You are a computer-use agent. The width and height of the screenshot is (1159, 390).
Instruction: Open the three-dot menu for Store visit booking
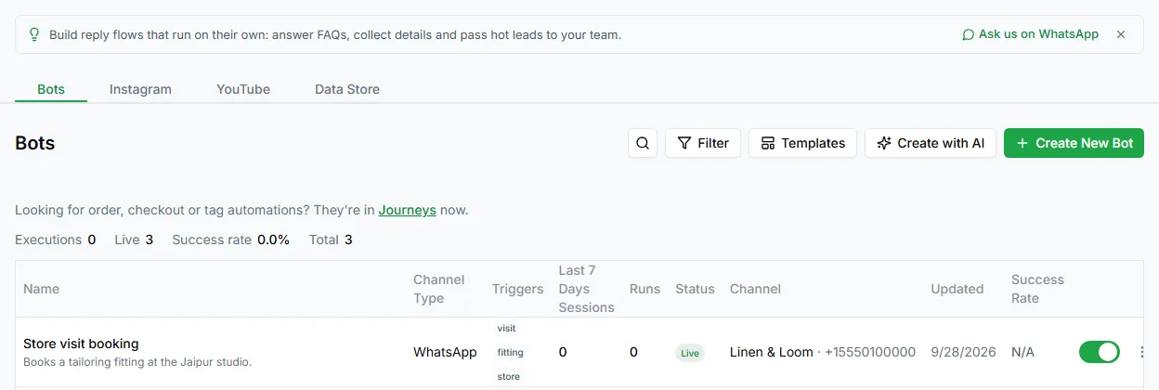(1142, 352)
